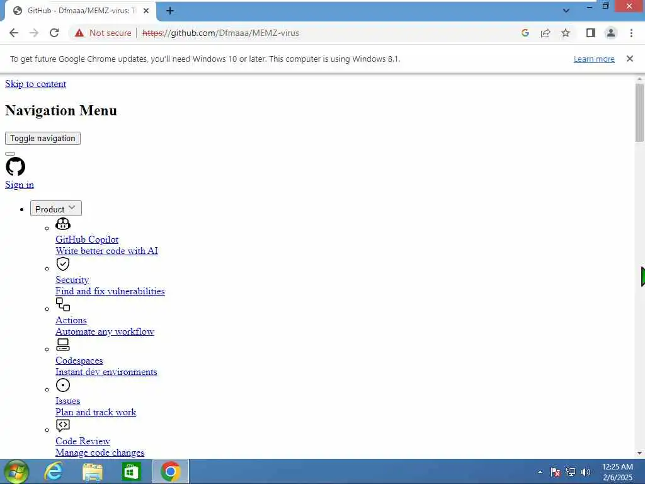This screenshot has height=484, width=645.
Task: Show hidden tray icons arrow
Action: pos(540,472)
